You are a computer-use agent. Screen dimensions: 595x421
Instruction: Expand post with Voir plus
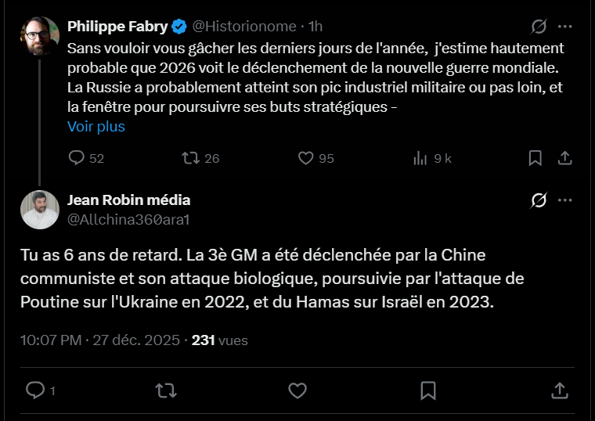click(x=96, y=126)
